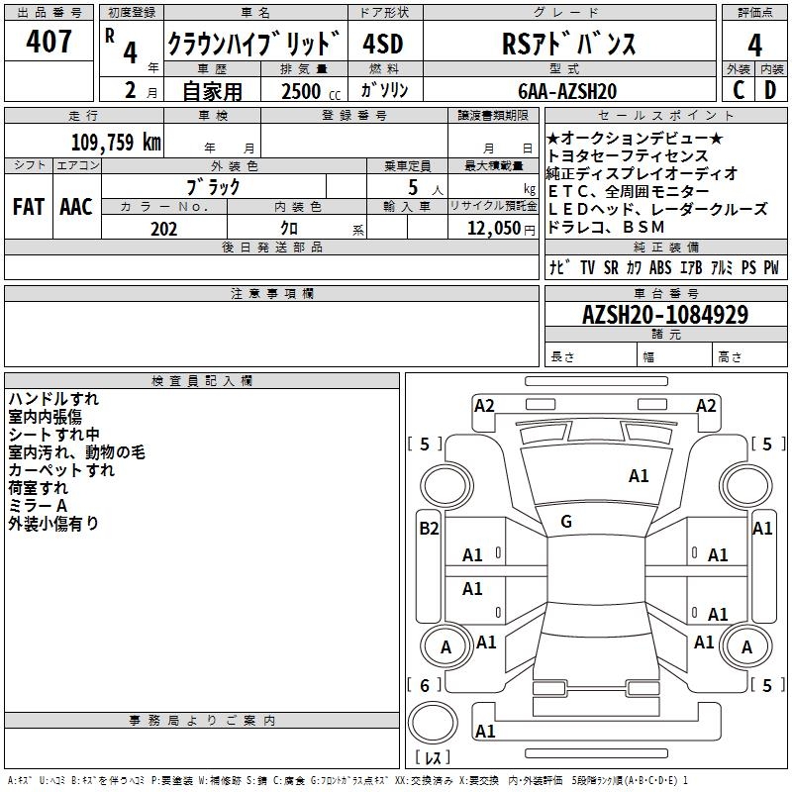This screenshot has width=792, height=792.
Task: Select the リサイクル預託金 header
Action: coord(493,206)
